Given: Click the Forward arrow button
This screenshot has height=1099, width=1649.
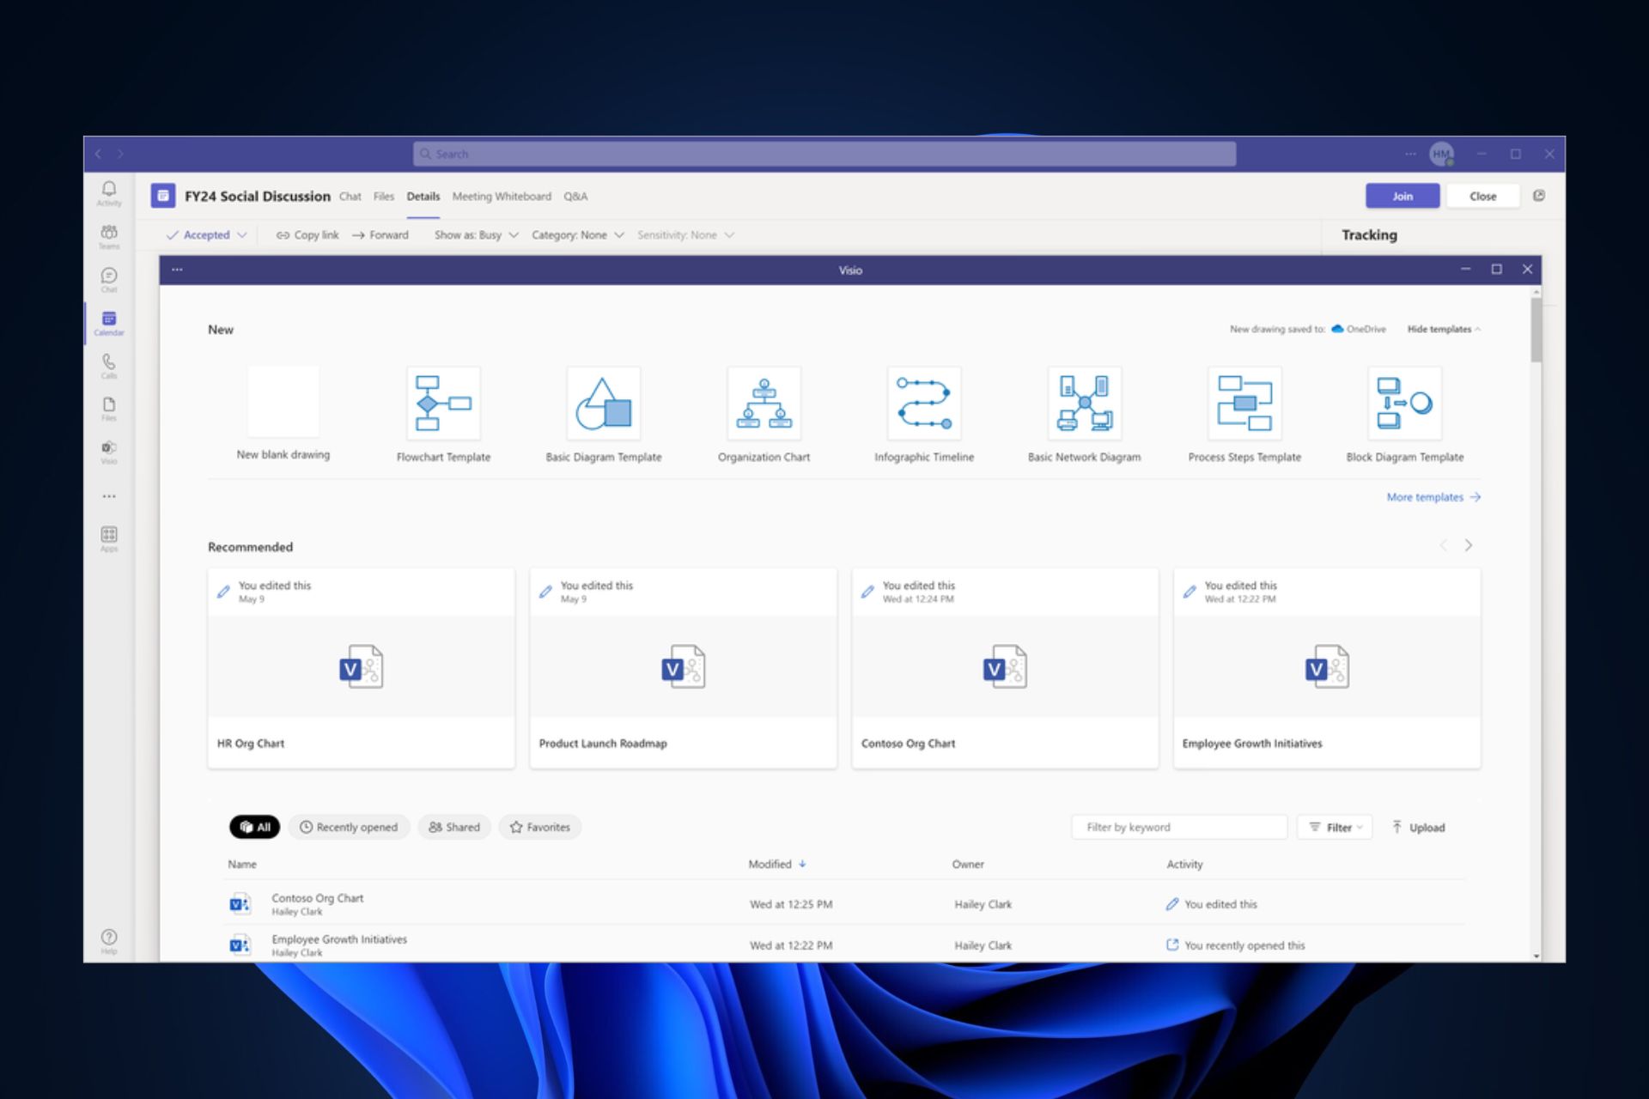Looking at the screenshot, I should (380, 235).
